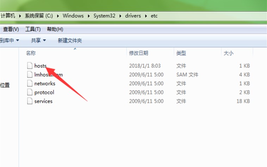Navigate to System32 in the breadcrumb

[104, 16]
